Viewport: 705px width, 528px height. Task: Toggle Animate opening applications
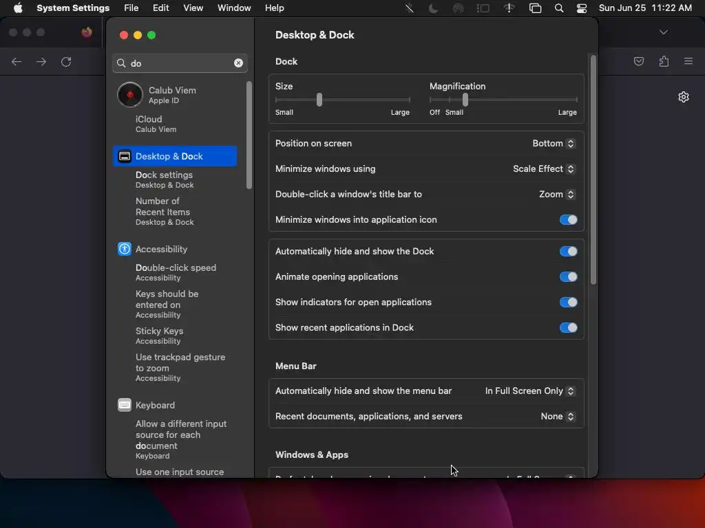[x=568, y=276]
